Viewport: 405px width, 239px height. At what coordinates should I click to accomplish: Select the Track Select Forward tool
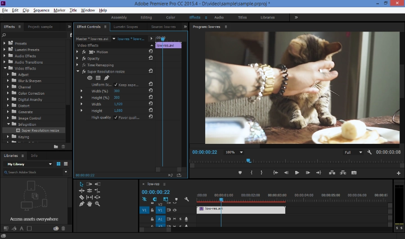pos(90,184)
